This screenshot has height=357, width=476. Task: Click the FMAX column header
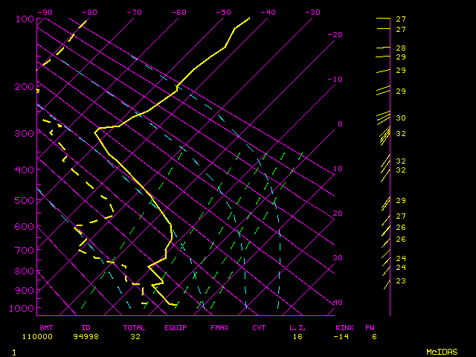(x=219, y=327)
